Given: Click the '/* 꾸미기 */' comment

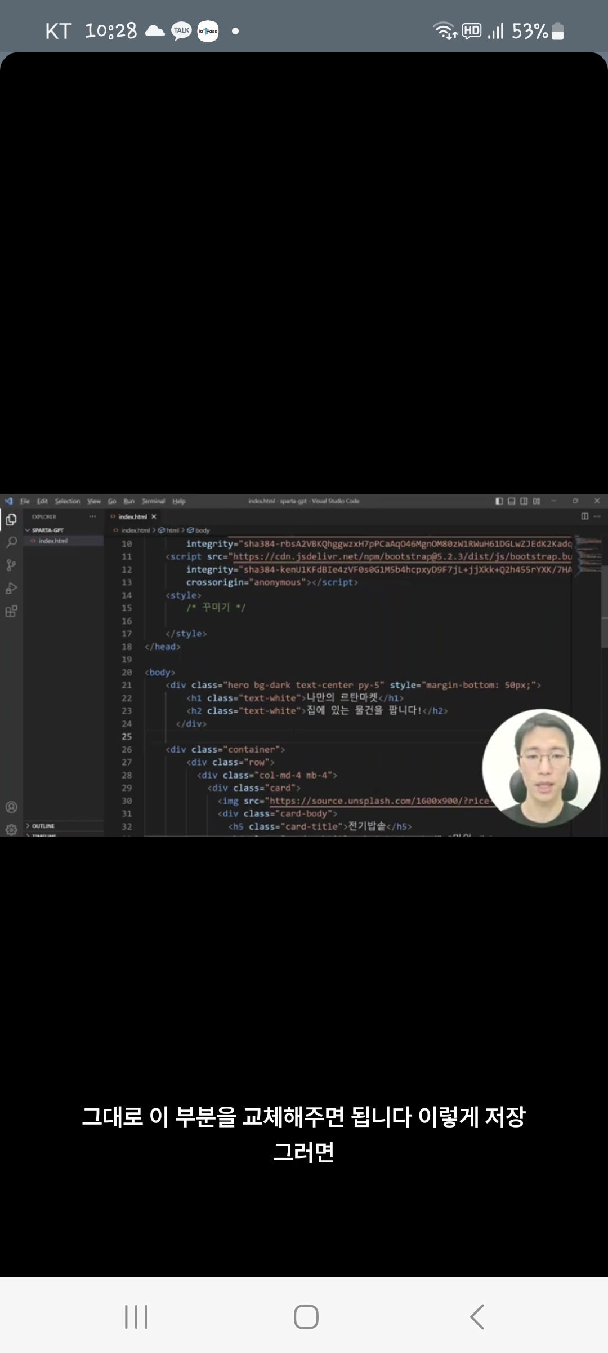Looking at the screenshot, I should click(216, 608).
